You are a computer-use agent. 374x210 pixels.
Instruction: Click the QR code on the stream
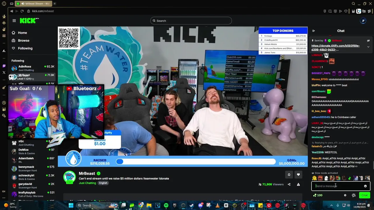pos(69,38)
